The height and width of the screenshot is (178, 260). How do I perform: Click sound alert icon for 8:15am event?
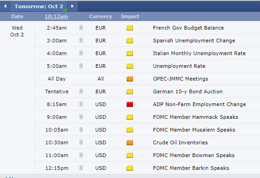pyautogui.click(x=81, y=104)
